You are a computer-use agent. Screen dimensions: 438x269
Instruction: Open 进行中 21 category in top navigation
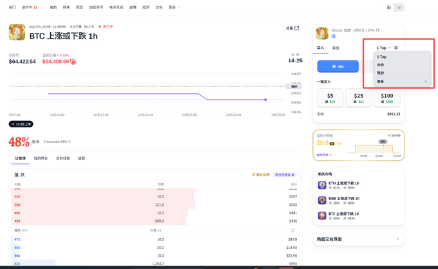[x=30, y=7]
